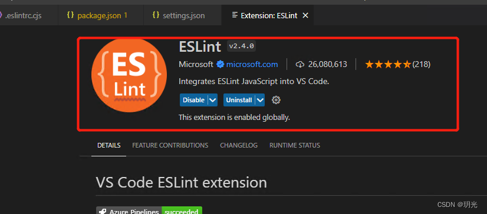Click the (218) ratings count

(x=421, y=65)
